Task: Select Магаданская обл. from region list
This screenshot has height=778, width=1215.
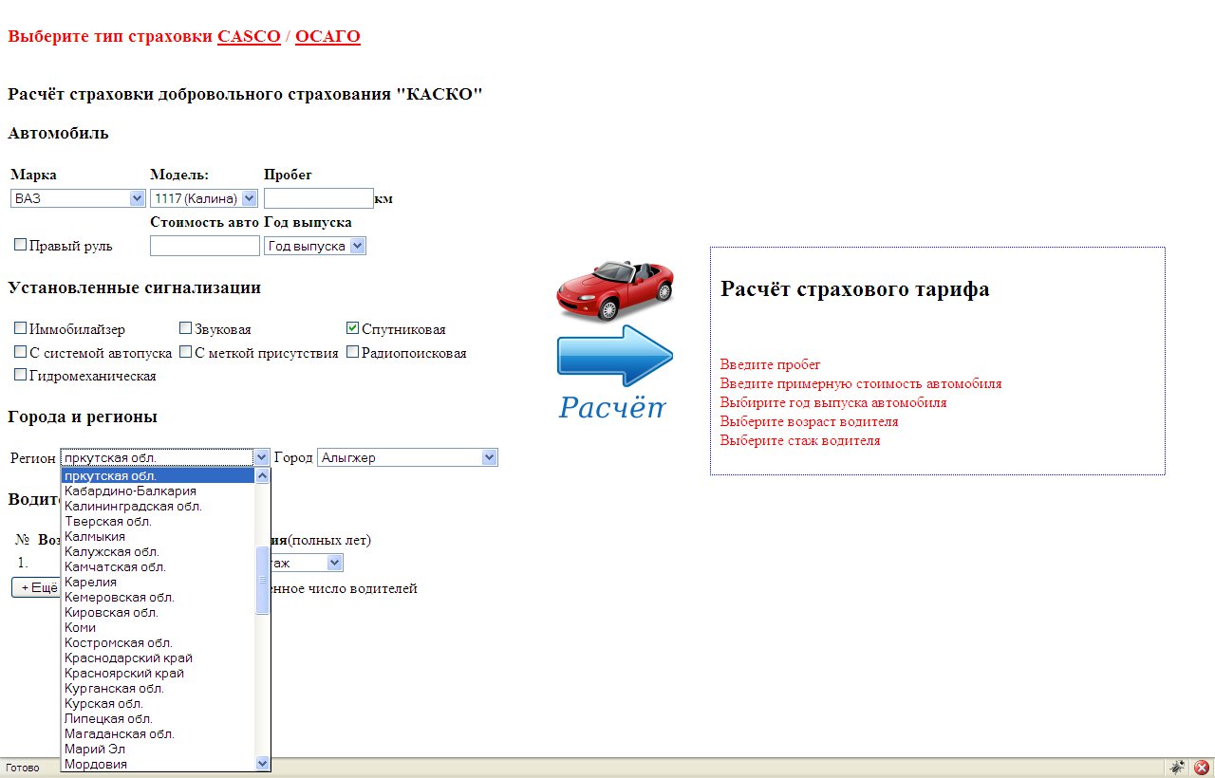Action: click(x=159, y=734)
